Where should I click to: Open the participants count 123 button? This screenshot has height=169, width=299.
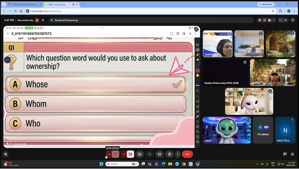pos(283,20)
